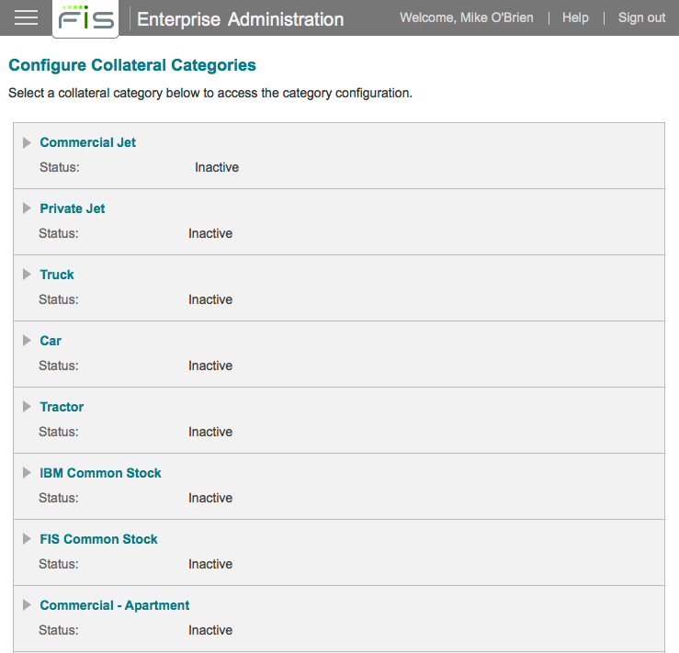The image size is (679, 653).
Task: Click the Inactive status for Truck
Action: click(x=210, y=300)
